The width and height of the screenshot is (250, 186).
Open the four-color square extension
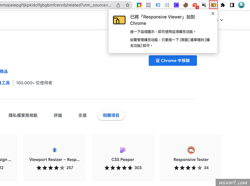[139, 5]
